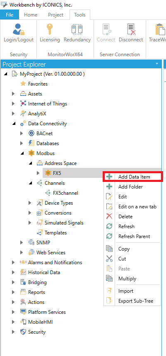Choose Import in the context menu
Image resolution: width=166 pixels, height=356 pixels.
coord(132,291)
